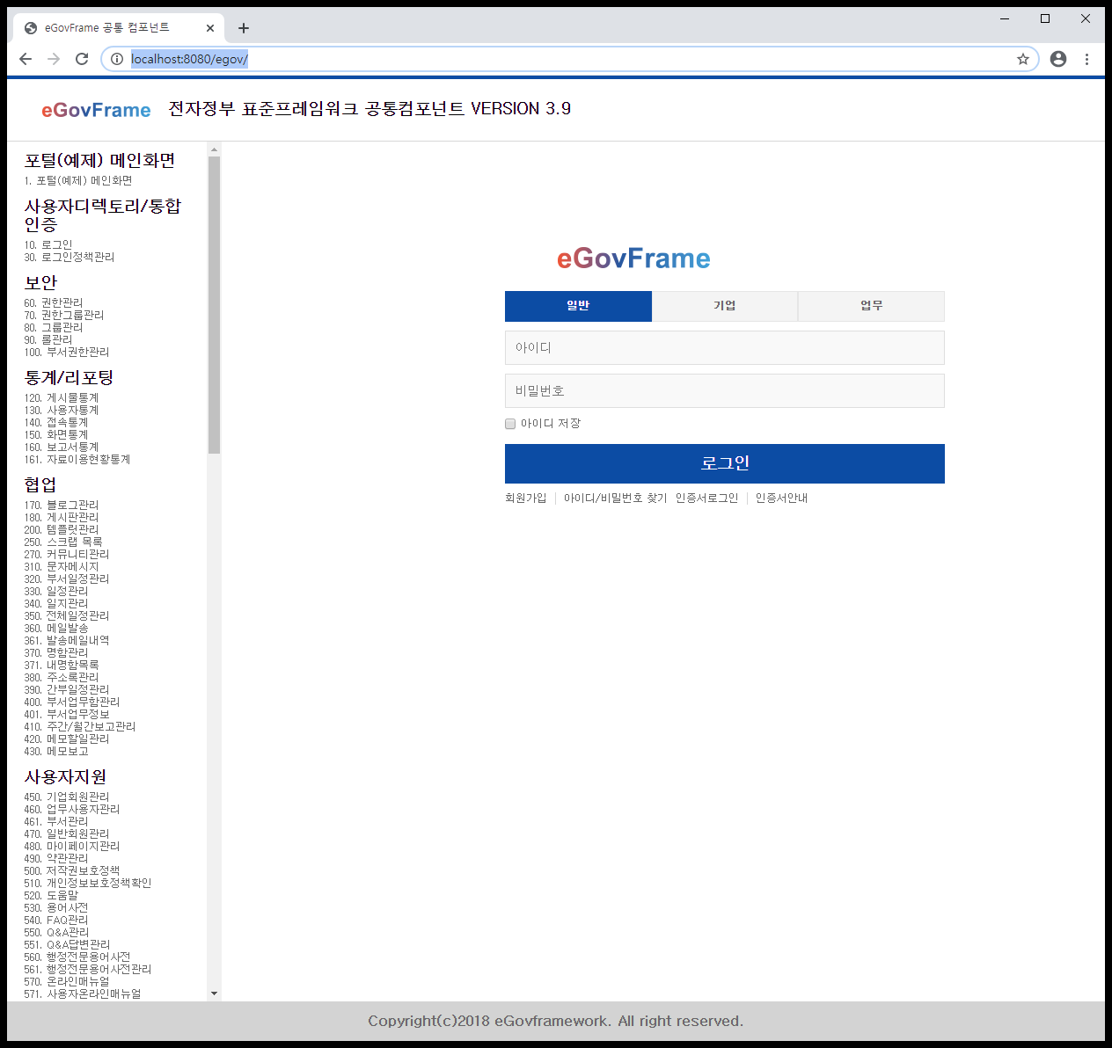The image size is (1112, 1048).
Task: Go back using browser back arrow
Action: [26, 59]
